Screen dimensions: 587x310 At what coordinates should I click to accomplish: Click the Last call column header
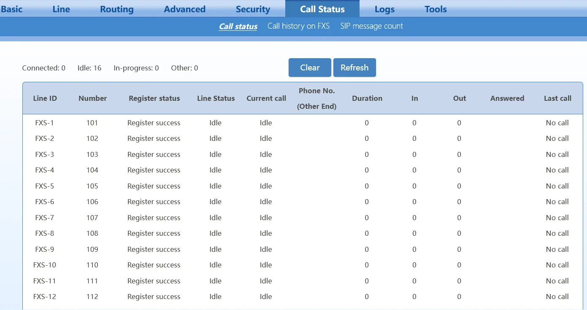point(557,98)
